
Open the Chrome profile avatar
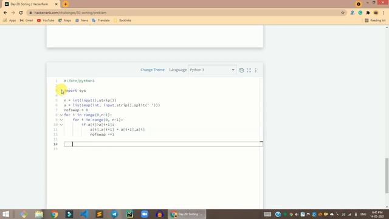[x=376, y=13]
